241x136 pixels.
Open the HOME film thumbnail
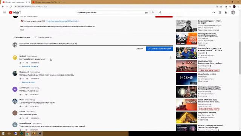point(186,79)
